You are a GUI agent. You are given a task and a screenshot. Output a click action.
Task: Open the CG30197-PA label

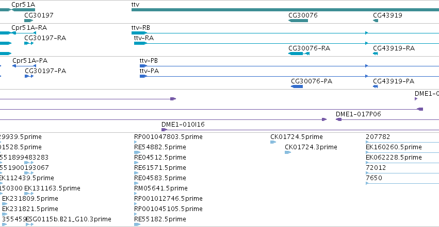tap(45, 71)
